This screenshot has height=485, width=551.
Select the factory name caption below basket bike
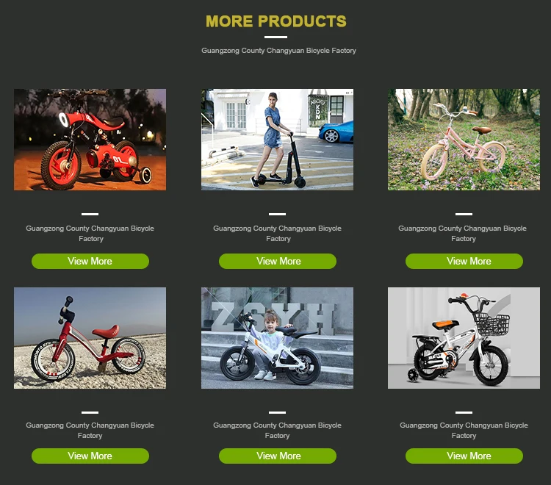point(464,430)
